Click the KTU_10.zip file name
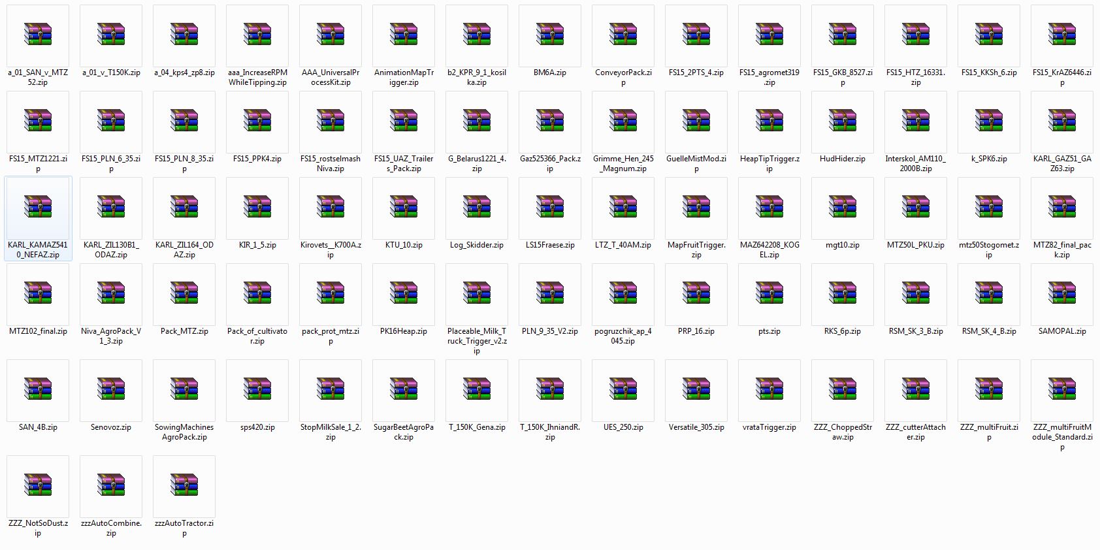This screenshot has height=550, width=1100. pyautogui.click(x=404, y=245)
